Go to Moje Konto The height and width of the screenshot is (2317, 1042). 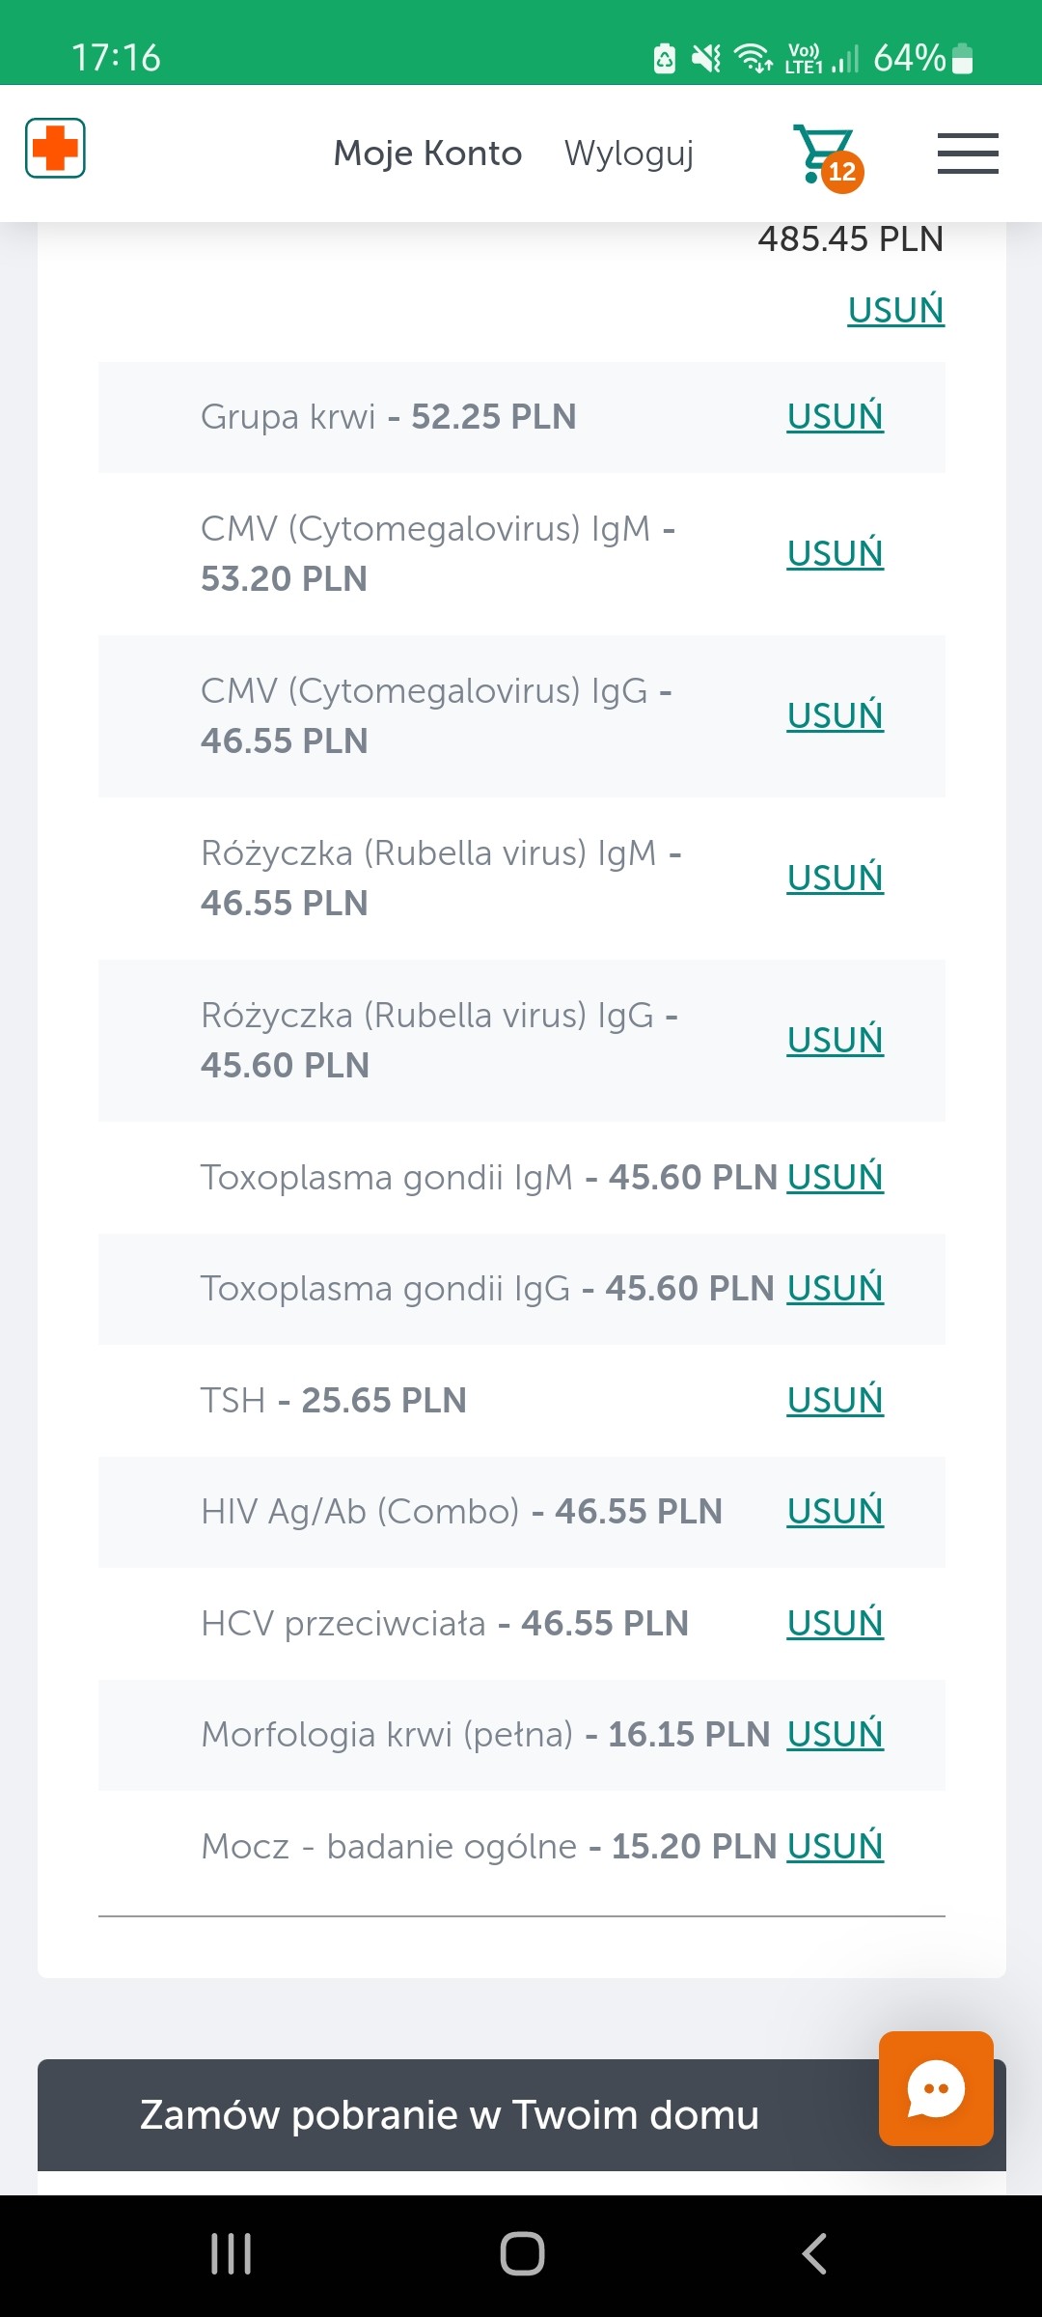427,154
